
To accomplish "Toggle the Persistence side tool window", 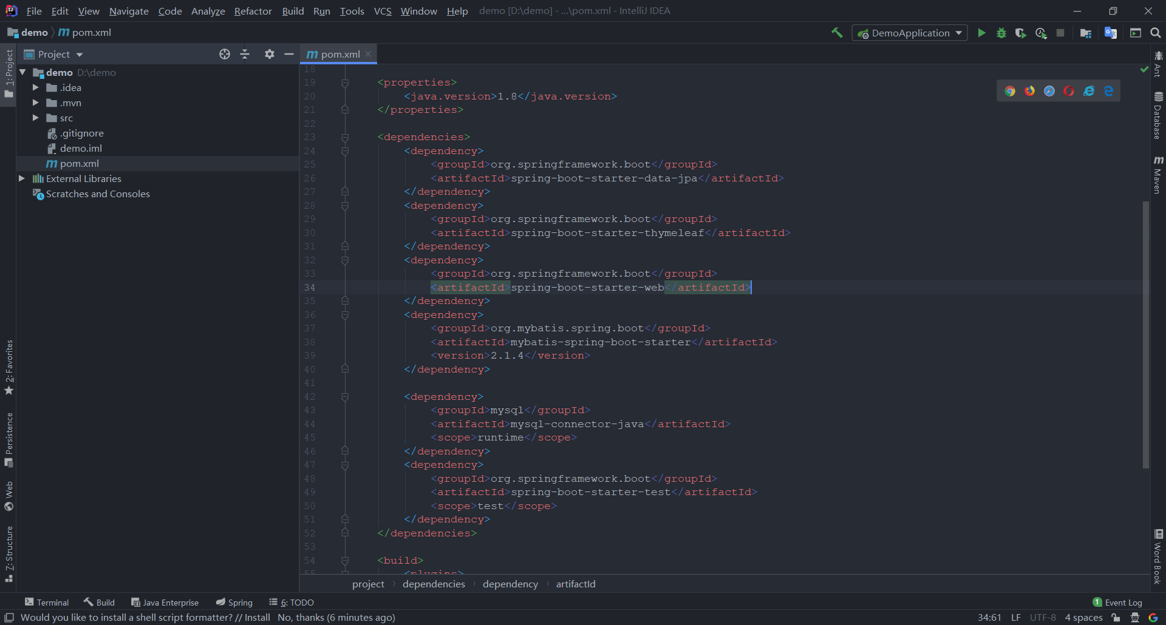I will tap(9, 440).
